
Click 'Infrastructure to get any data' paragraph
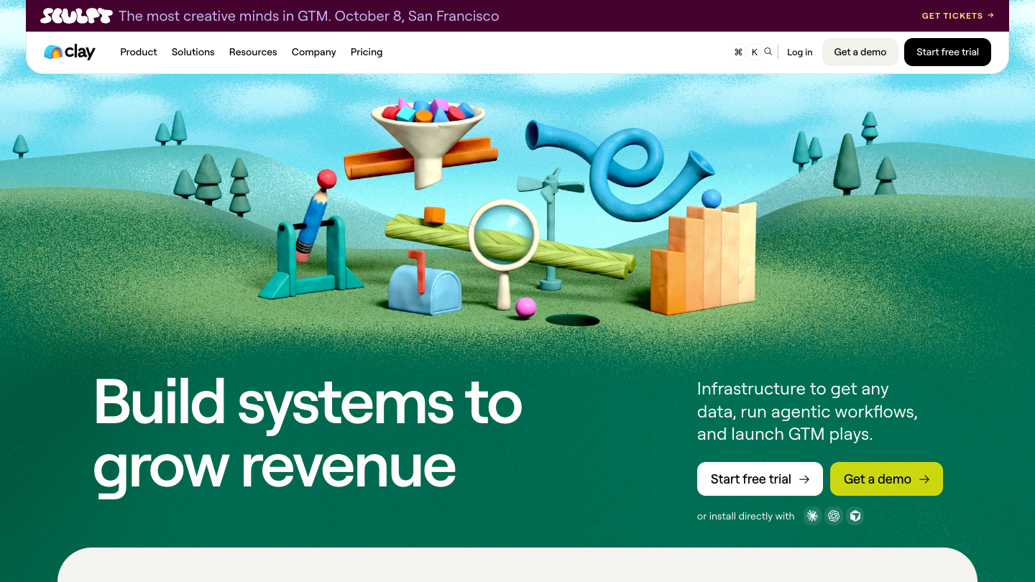pyautogui.click(x=807, y=411)
